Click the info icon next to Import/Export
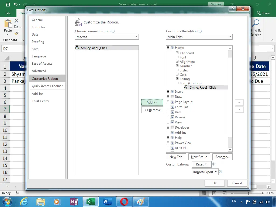Screen dimensions: 276x207 click(220, 172)
